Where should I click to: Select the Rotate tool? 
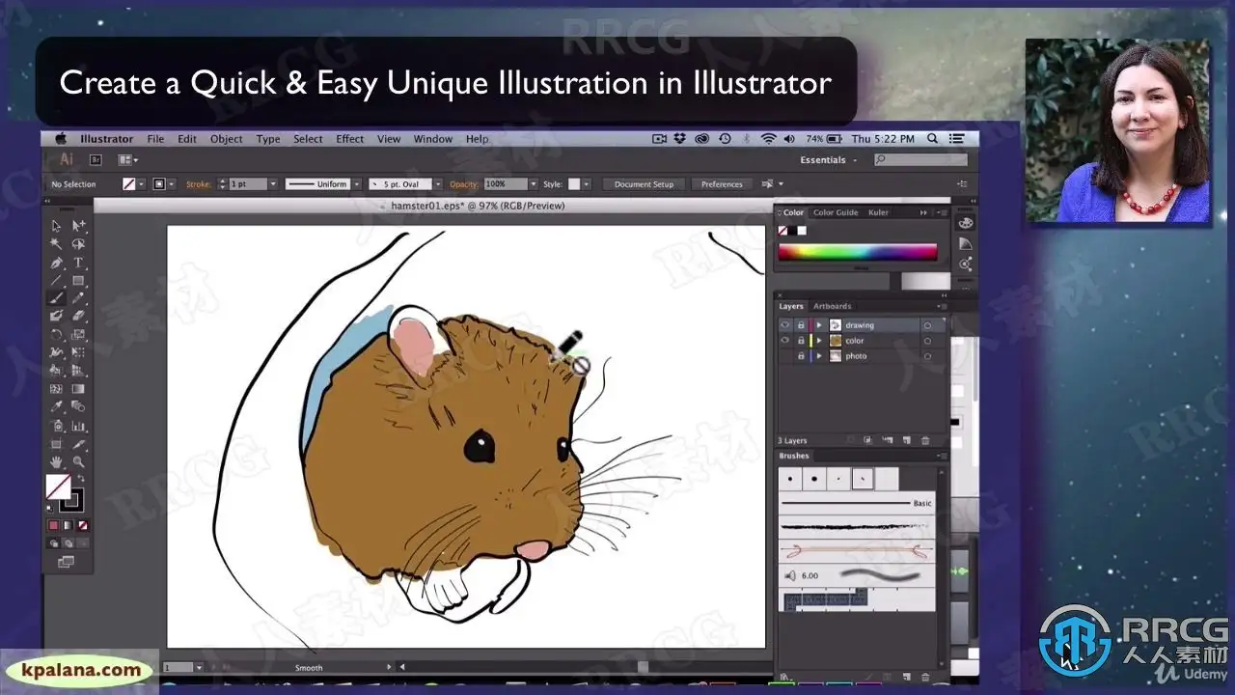click(57, 335)
